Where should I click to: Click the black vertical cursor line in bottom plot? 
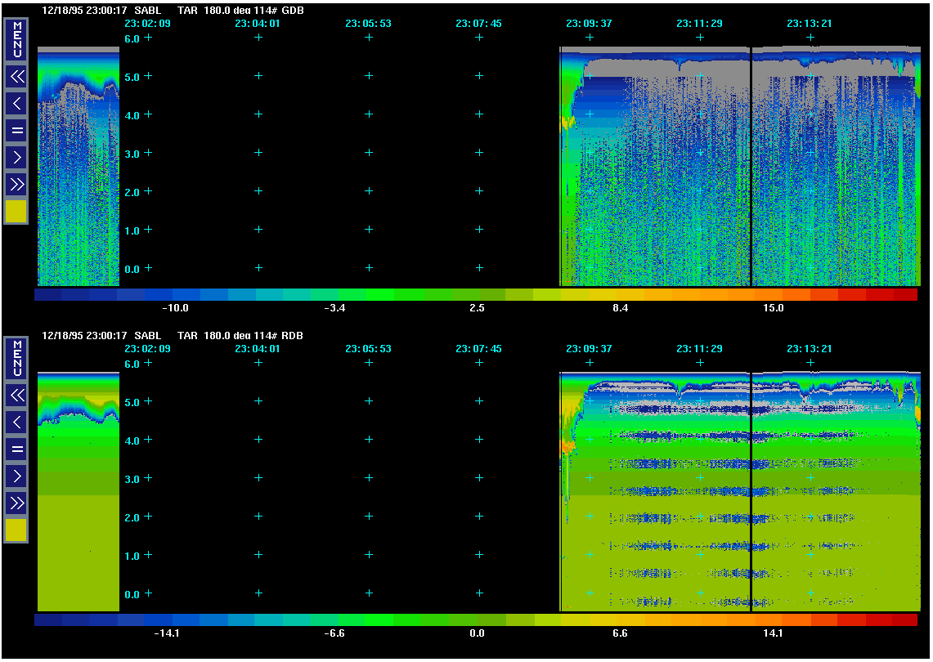(x=751, y=490)
